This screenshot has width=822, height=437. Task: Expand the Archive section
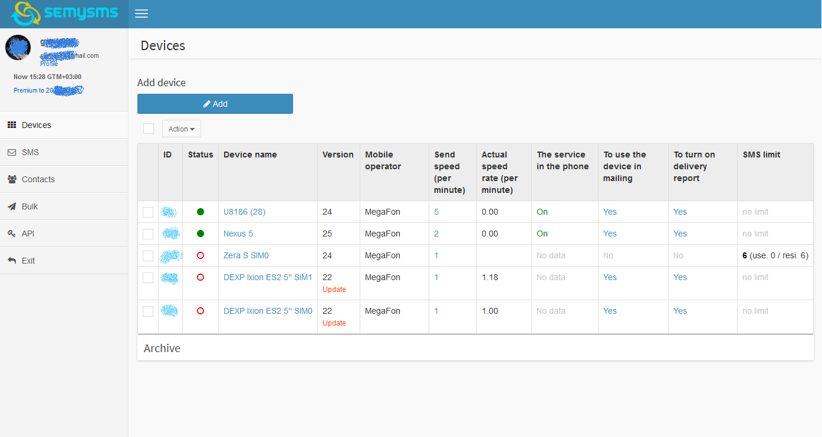tap(162, 349)
